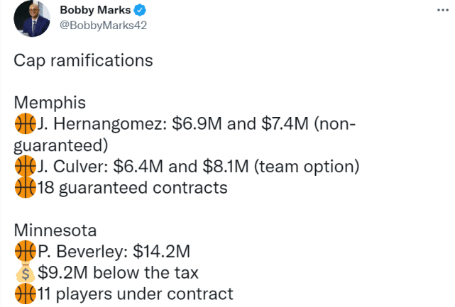Image resolution: width=455 pixels, height=307 pixels.
Task: Click the 'Minnesota' team heading
Action: 55,230
